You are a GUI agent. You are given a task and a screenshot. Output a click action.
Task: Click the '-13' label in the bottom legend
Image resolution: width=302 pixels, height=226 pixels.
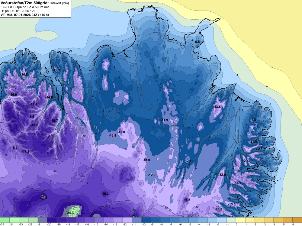click(115, 224)
